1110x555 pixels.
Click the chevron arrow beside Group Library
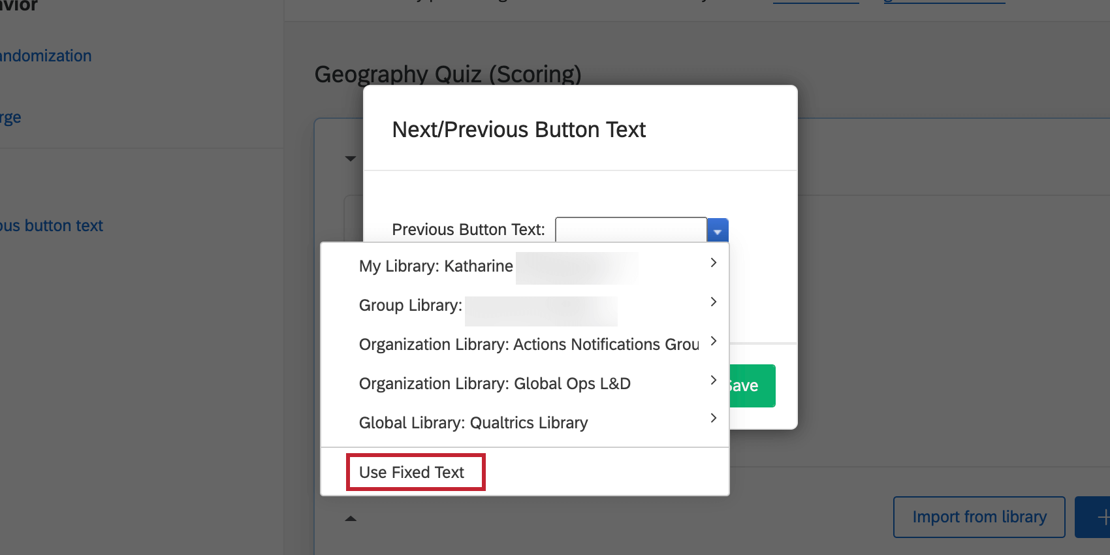[714, 302]
